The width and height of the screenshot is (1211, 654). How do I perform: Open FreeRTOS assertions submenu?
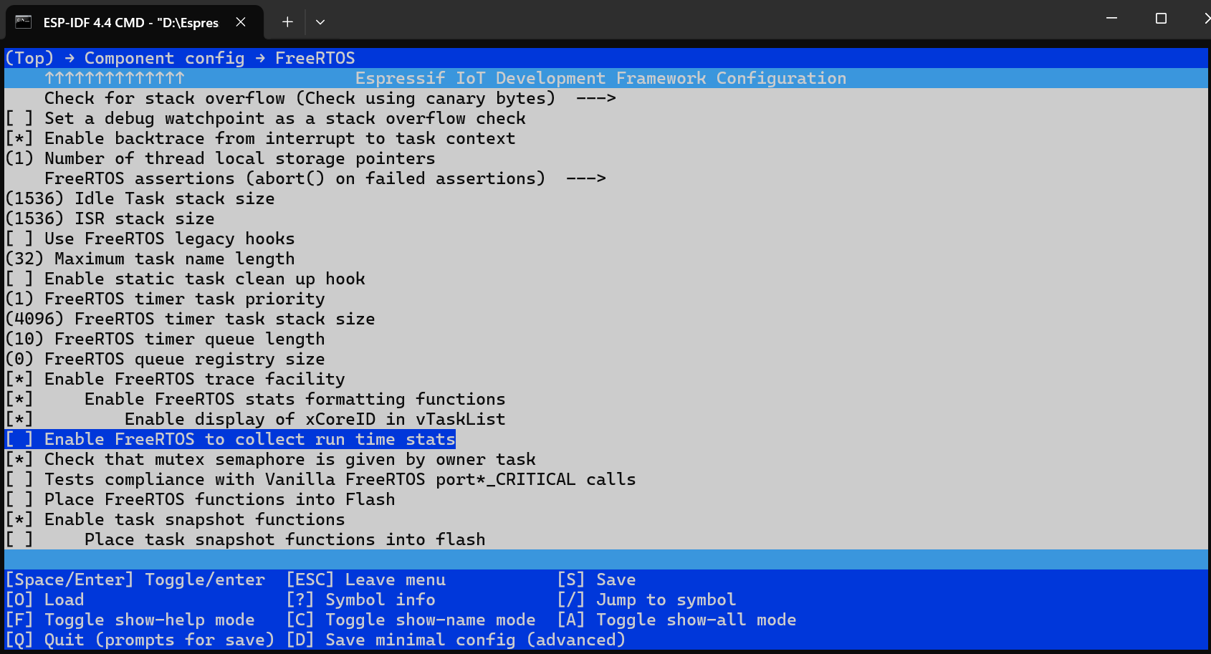[x=325, y=178]
